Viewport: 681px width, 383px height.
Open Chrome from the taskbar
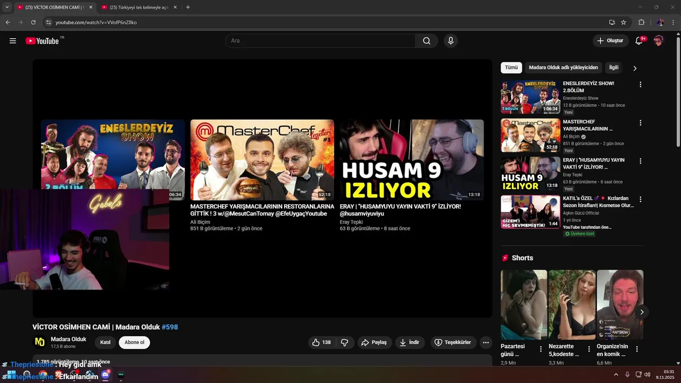43,374
